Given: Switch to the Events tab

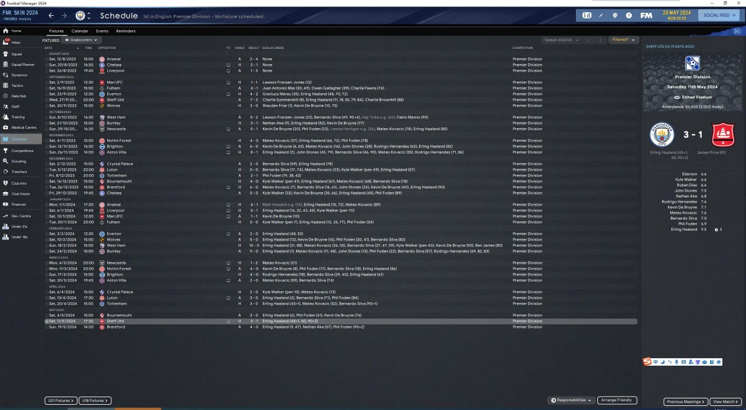Looking at the screenshot, I should [x=102, y=31].
